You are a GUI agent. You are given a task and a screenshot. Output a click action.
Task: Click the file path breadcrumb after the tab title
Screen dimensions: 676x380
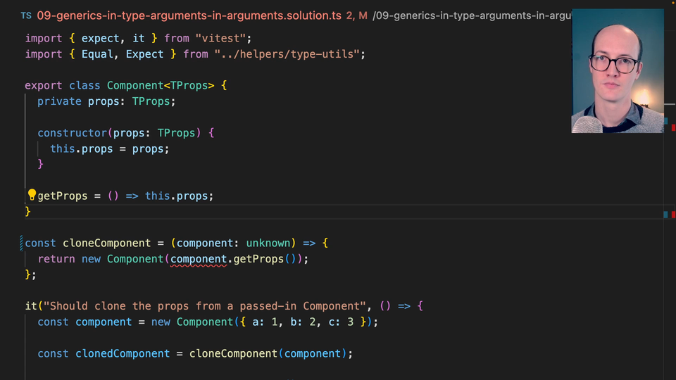tap(472, 15)
